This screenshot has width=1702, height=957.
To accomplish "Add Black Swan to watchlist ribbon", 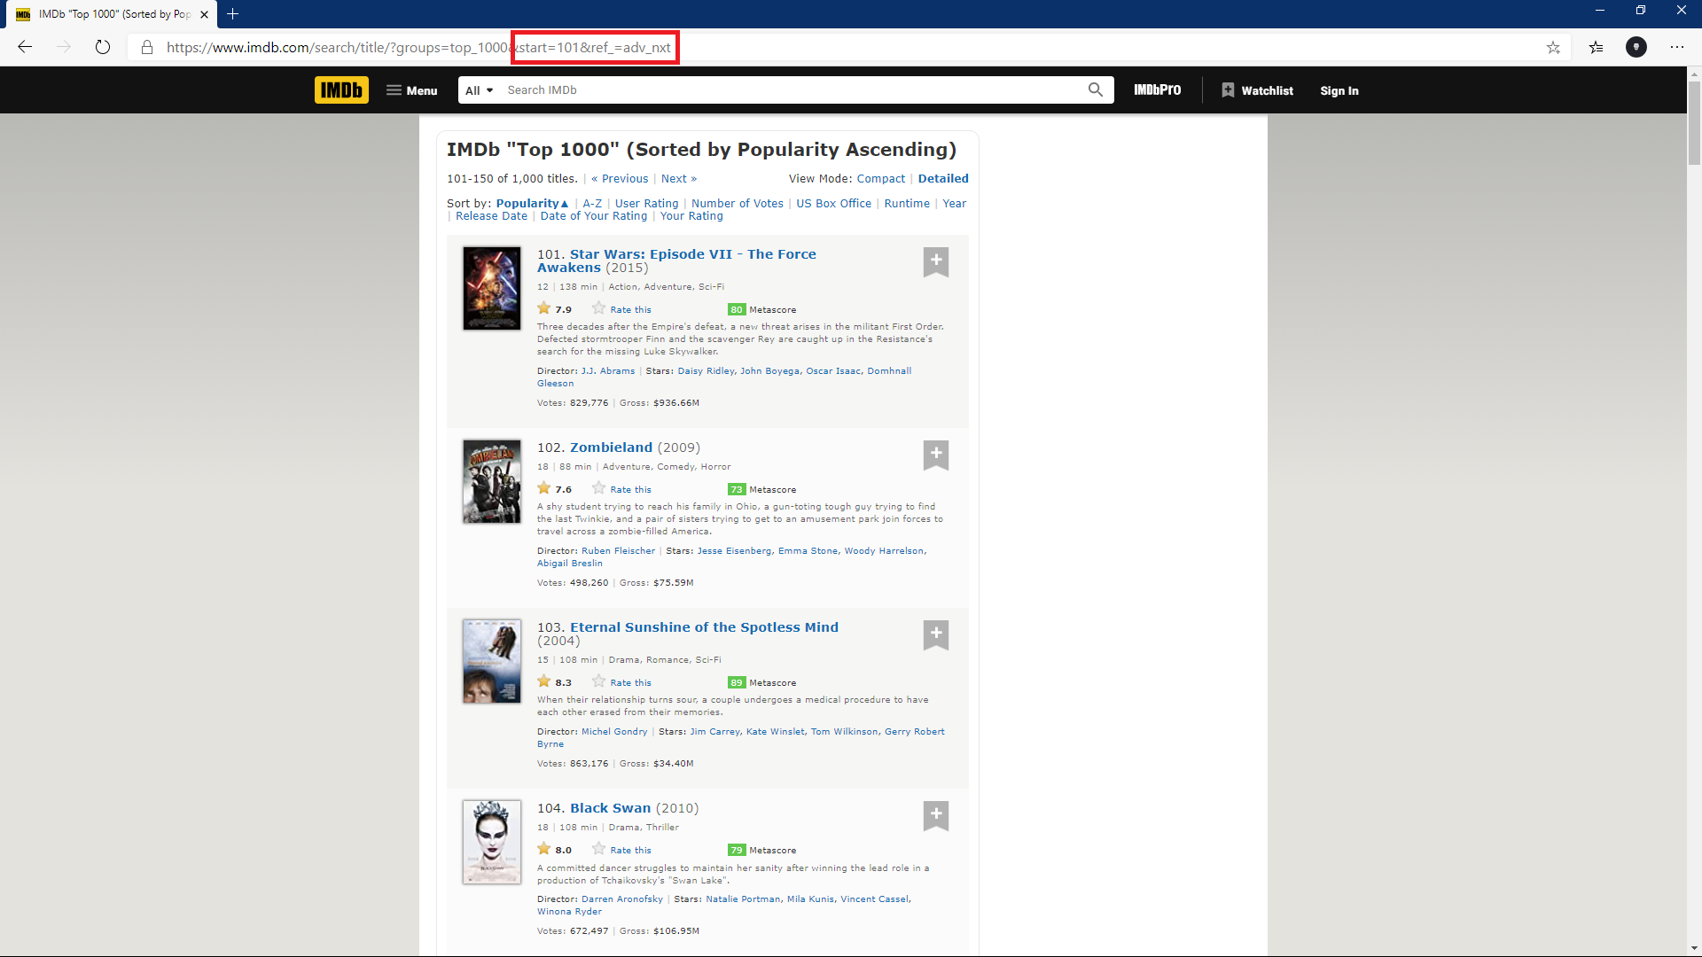I will pos(936,815).
